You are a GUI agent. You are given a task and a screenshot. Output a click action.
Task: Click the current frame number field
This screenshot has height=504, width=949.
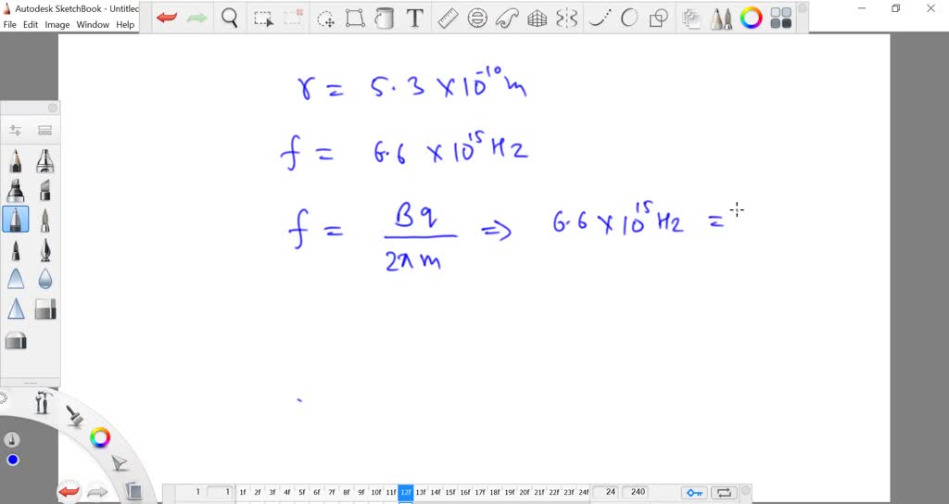[220, 492]
